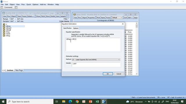Open the Object menu
186x104 pixels.
12,5
